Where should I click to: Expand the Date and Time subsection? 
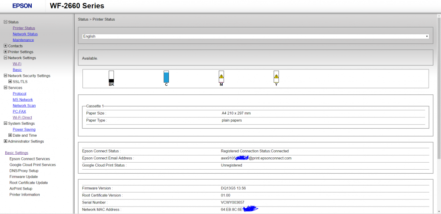[10, 135]
